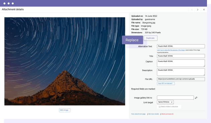Image resolution: width=211 pixels, height=123 pixels.
Task: Copy the URL to clipboard
Action: [x=166, y=83]
